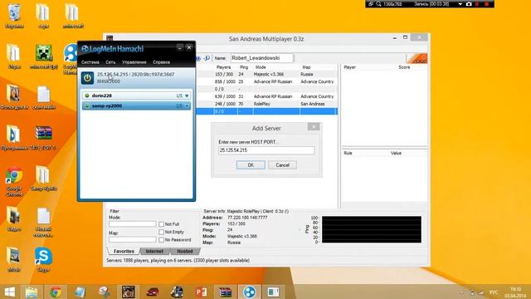This screenshot has width=531, height=299.
Task: Click the Map filter text box
Action: [133, 240]
